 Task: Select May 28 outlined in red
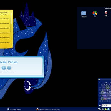pyautogui.click(x=105, y=98)
